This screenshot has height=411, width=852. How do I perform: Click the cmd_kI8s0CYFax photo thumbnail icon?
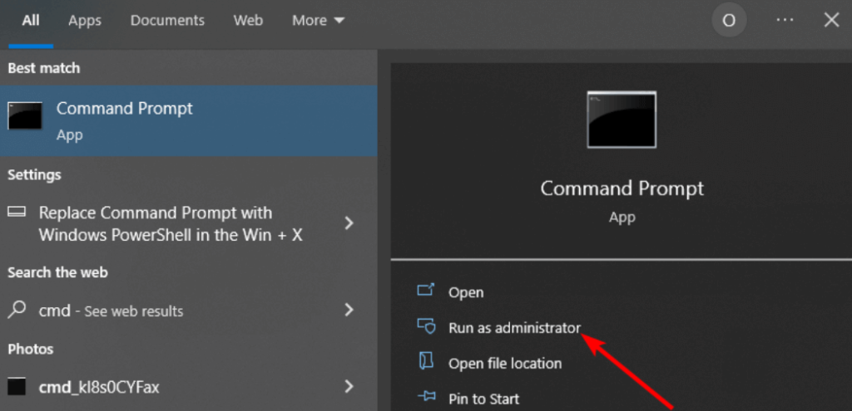coord(17,386)
